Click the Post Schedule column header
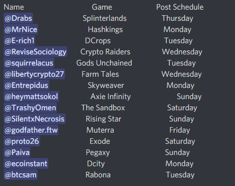Image resolution: width=235 pixels, height=186 pixels. point(180,7)
